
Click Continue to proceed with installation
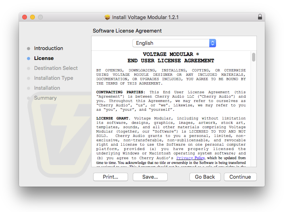pyautogui.click(x=240, y=177)
